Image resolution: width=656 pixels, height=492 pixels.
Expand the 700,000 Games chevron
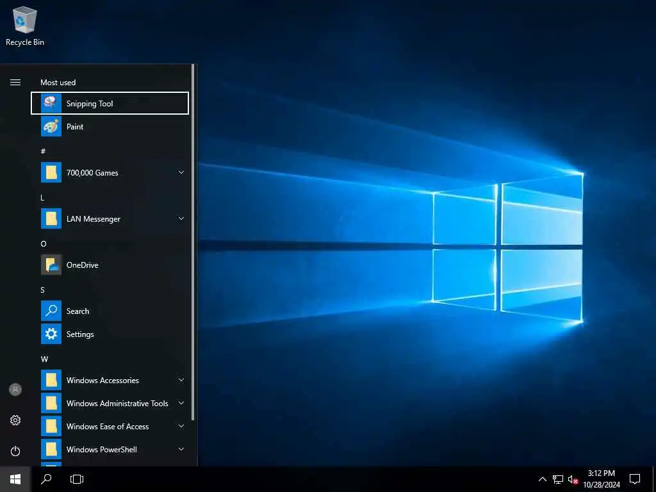coord(181,172)
